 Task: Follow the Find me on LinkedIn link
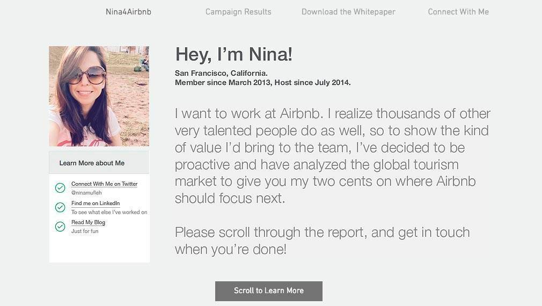coord(96,203)
